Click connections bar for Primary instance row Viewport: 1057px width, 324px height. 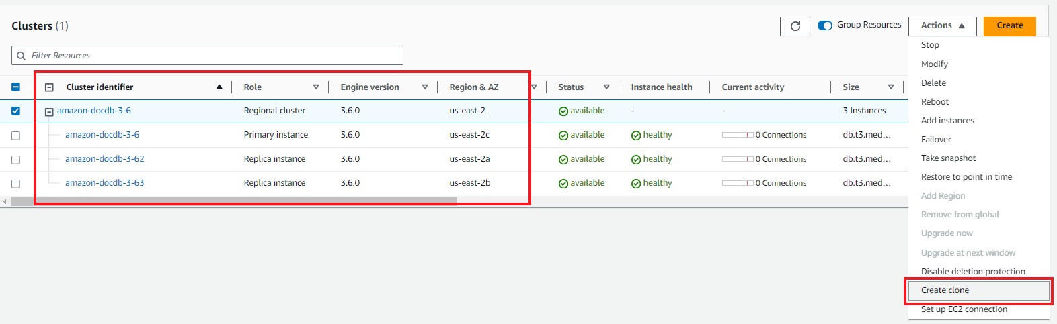pyautogui.click(x=738, y=135)
